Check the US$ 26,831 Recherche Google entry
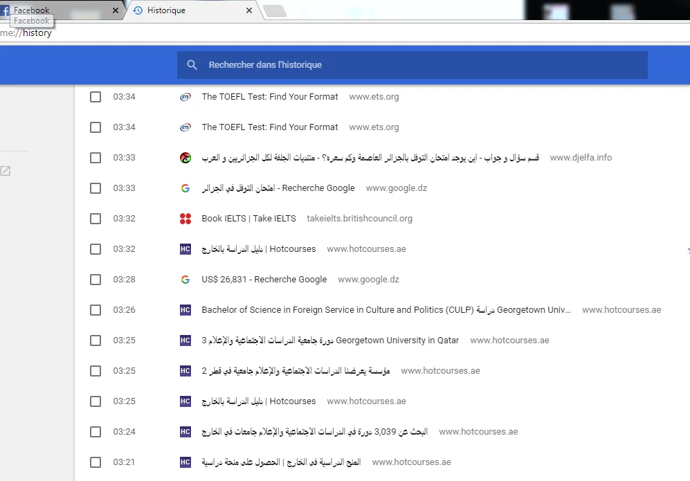 pyautogui.click(x=95, y=279)
